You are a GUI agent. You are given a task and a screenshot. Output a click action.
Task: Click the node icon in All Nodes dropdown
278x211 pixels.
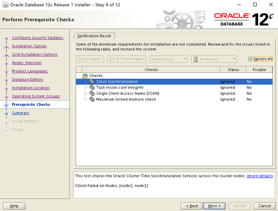pos(195,59)
